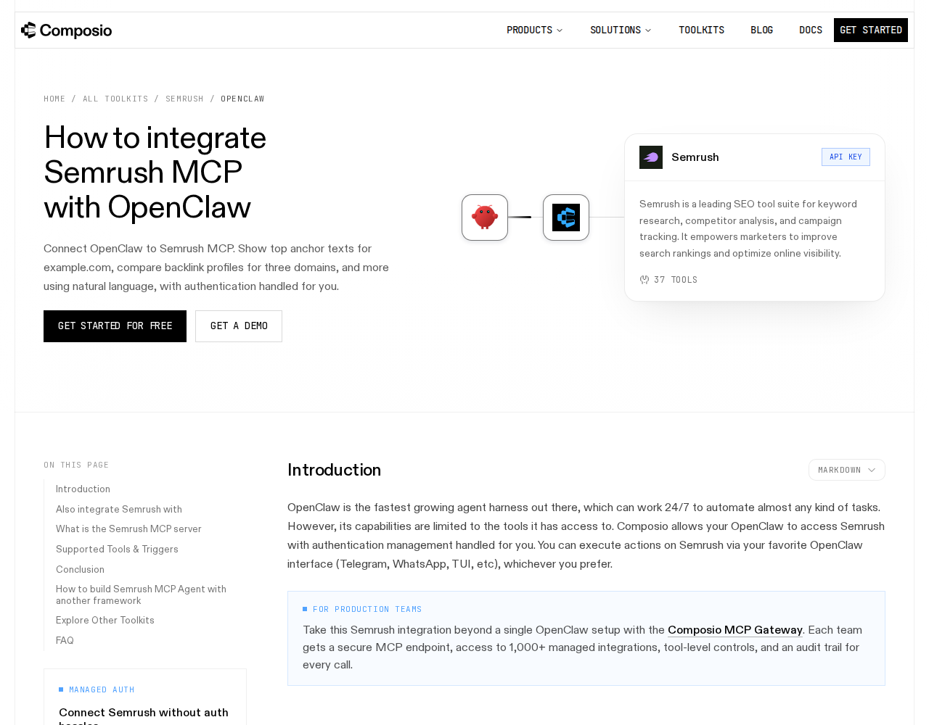Click the MANAGED AUTH label
Image resolution: width=929 pixels, height=725 pixels.
(x=102, y=690)
